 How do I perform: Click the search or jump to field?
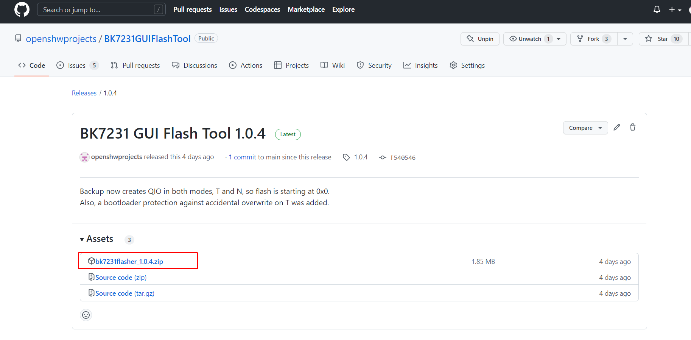[101, 9]
